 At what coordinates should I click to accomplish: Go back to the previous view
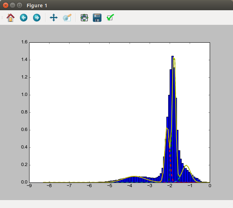(x=24, y=18)
